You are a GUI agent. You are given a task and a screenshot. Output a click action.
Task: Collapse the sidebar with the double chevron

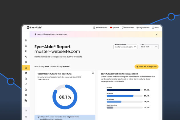[26, 117]
